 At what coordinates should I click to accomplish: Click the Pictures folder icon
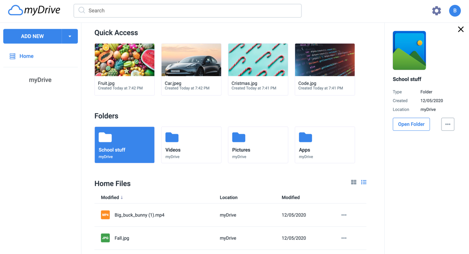coord(239,137)
